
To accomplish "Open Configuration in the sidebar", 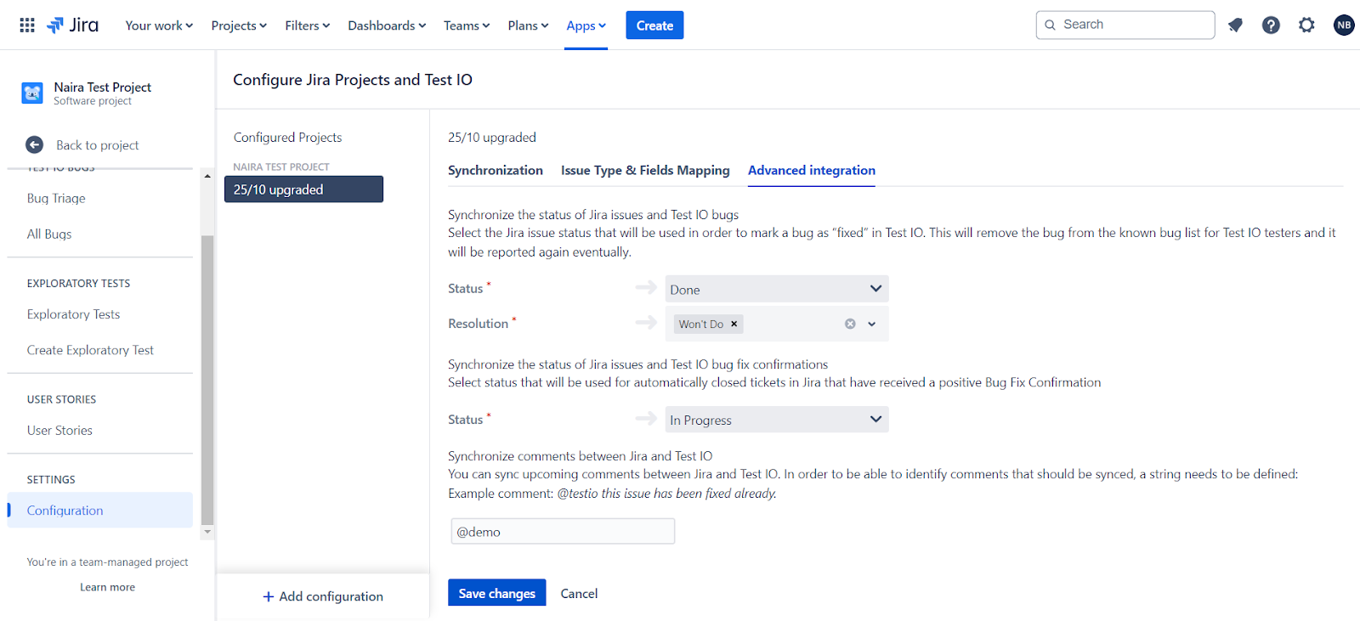I will tap(100, 511).
